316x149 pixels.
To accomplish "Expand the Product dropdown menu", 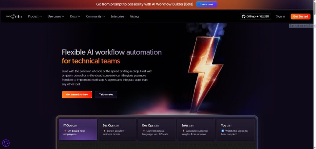I will click(x=35, y=16).
